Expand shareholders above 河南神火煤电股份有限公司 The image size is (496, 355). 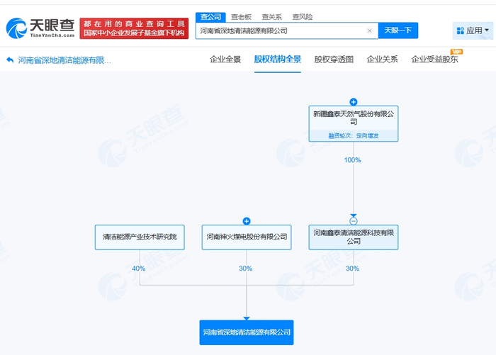(x=247, y=221)
